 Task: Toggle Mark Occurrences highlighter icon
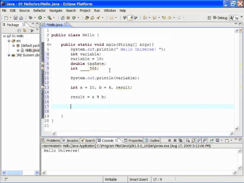pos(130,18)
